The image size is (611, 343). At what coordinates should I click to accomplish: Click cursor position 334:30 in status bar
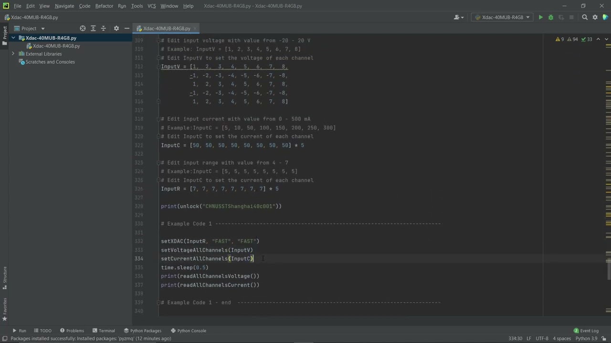click(x=515, y=339)
